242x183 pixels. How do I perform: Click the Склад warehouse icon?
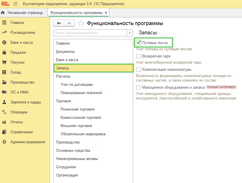click(4, 72)
